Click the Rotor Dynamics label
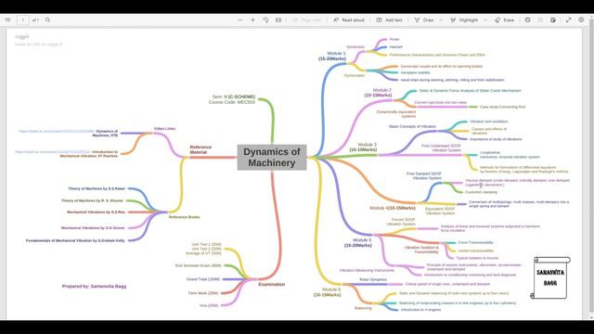Image resolution: width=594 pixels, height=334 pixels. click(x=373, y=279)
